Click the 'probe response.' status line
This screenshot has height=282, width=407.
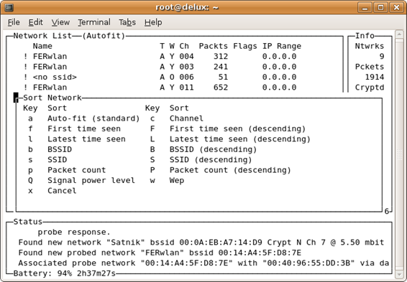click(74, 232)
